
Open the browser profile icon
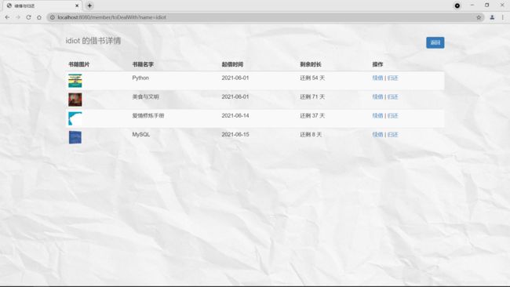pyautogui.click(x=492, y=17)
